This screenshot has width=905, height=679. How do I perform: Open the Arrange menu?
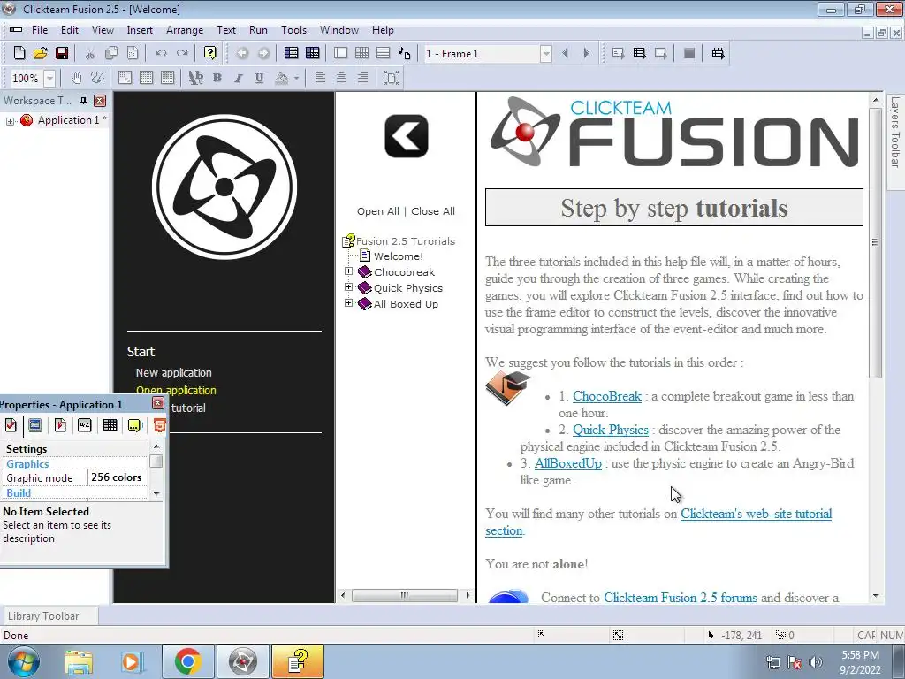pyautogui.click(x=185, y=30)
